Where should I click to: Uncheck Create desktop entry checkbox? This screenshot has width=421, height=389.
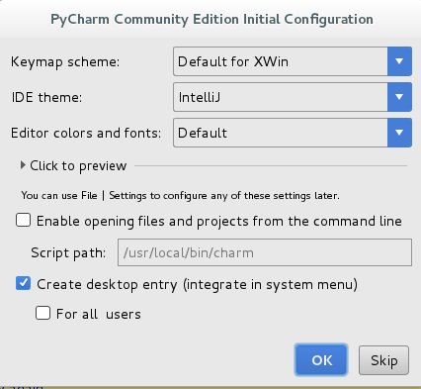pyautogui.click(x=24, y=283)
